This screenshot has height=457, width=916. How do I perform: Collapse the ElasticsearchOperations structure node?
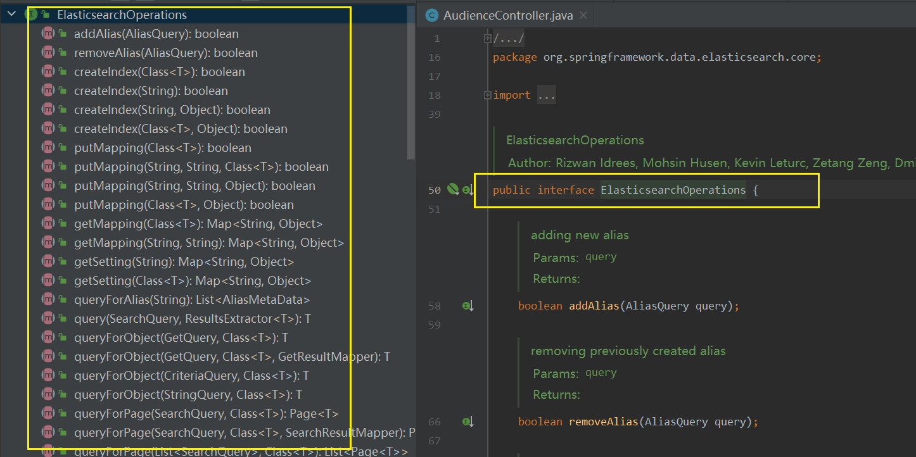pos(11,14)
